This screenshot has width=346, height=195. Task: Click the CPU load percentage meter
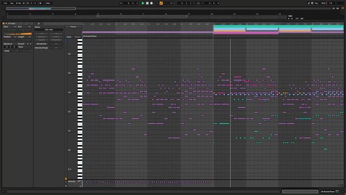(x=330, y=3)
